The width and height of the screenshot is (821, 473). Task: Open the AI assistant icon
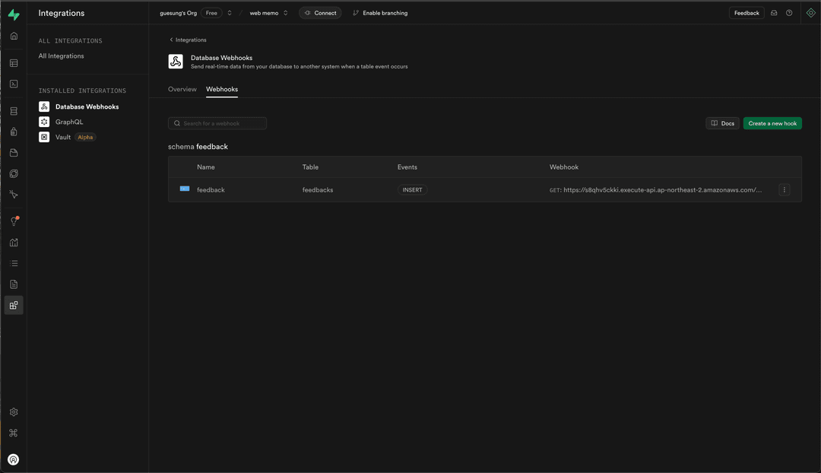point(810,13)
